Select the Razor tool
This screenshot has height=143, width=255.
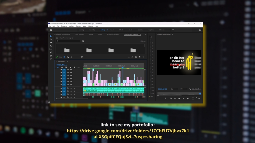[51, 46]
